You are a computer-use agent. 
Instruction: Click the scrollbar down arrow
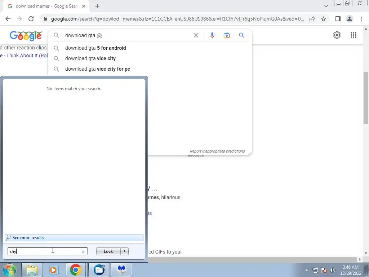click(366, 253)
